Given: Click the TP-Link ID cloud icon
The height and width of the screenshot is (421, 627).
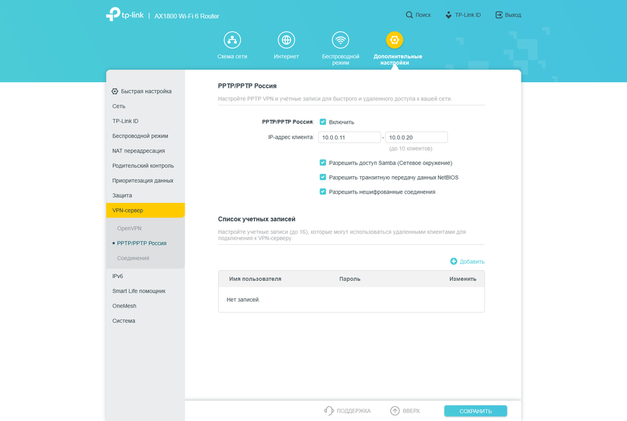Looking at the screenshot, I should (448, 15).
